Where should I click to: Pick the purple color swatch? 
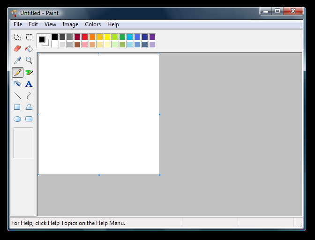152,37
